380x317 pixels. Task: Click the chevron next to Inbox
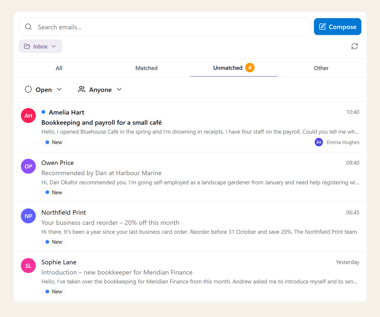pyautogui.click(x=54, y=46)
